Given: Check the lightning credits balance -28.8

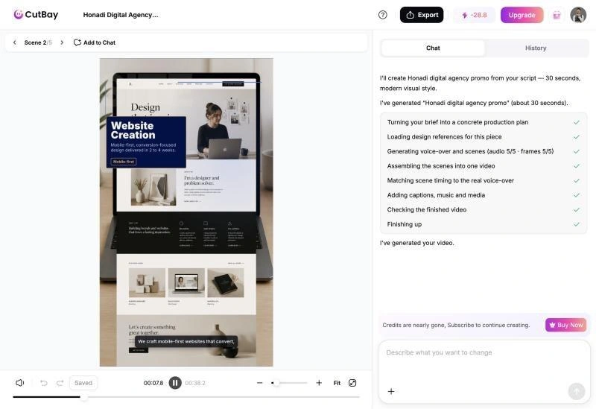Looking at the screenshot, I should 474,15.
